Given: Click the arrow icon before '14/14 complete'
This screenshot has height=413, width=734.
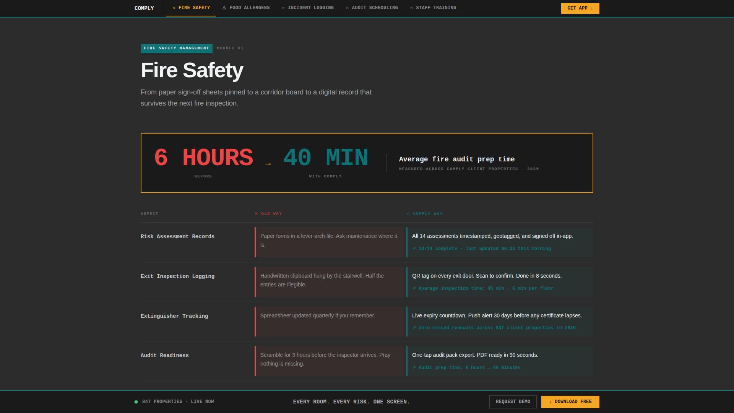Looking at the screenshot, I should 414,249.
